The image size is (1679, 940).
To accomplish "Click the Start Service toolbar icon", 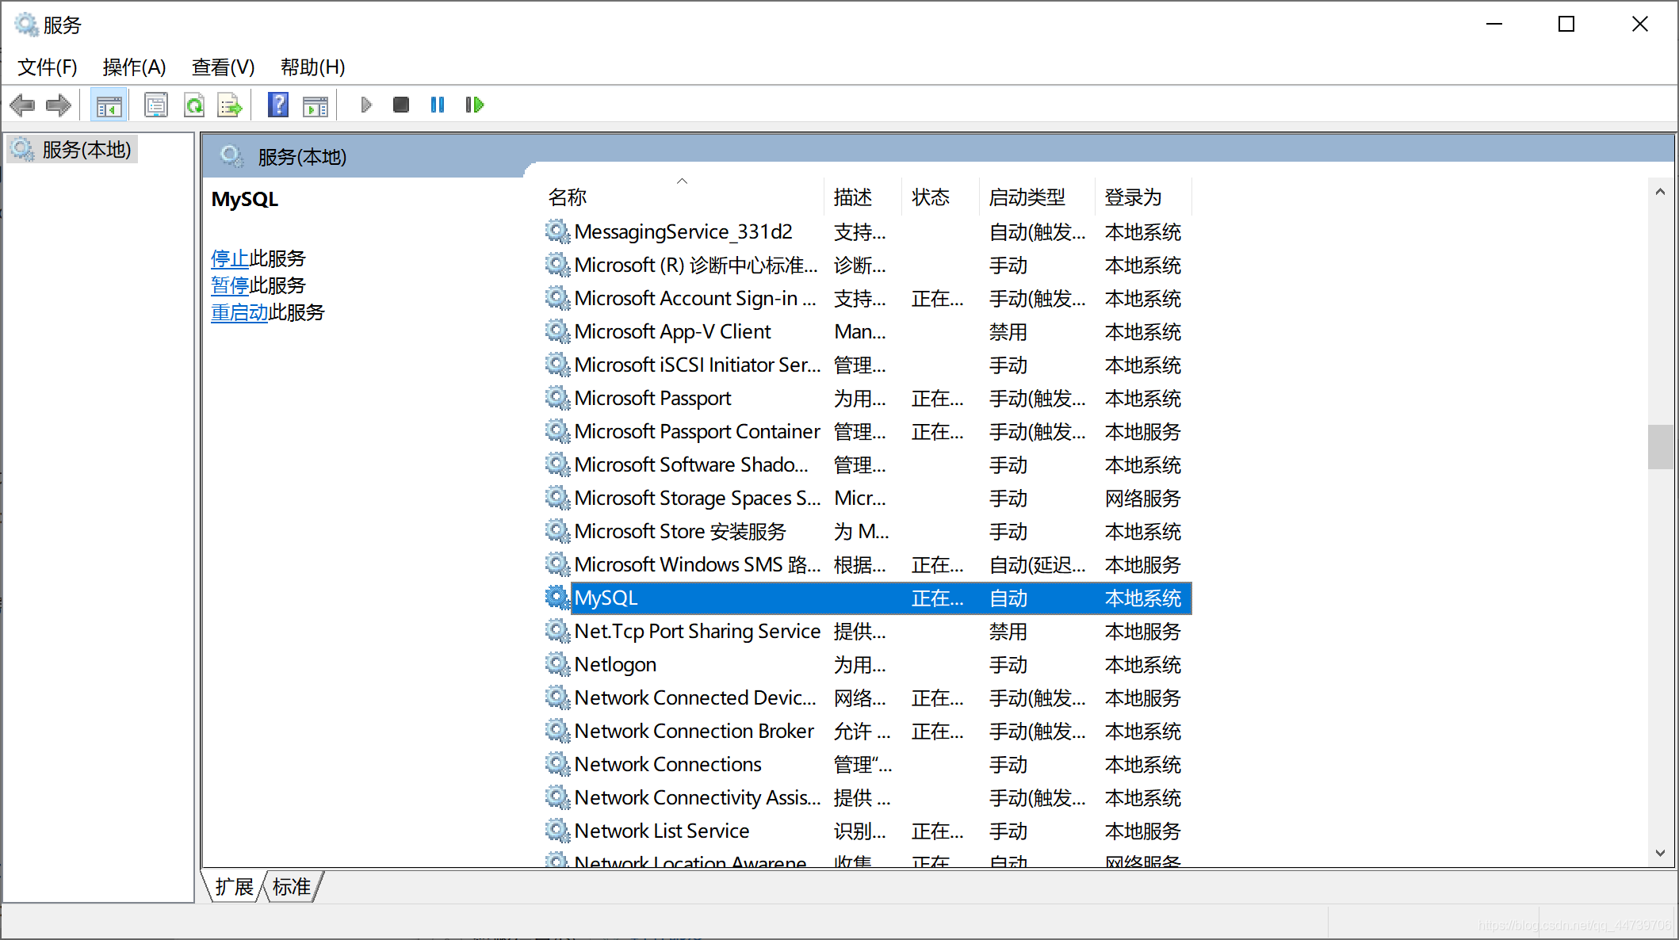I will (365, 105).
